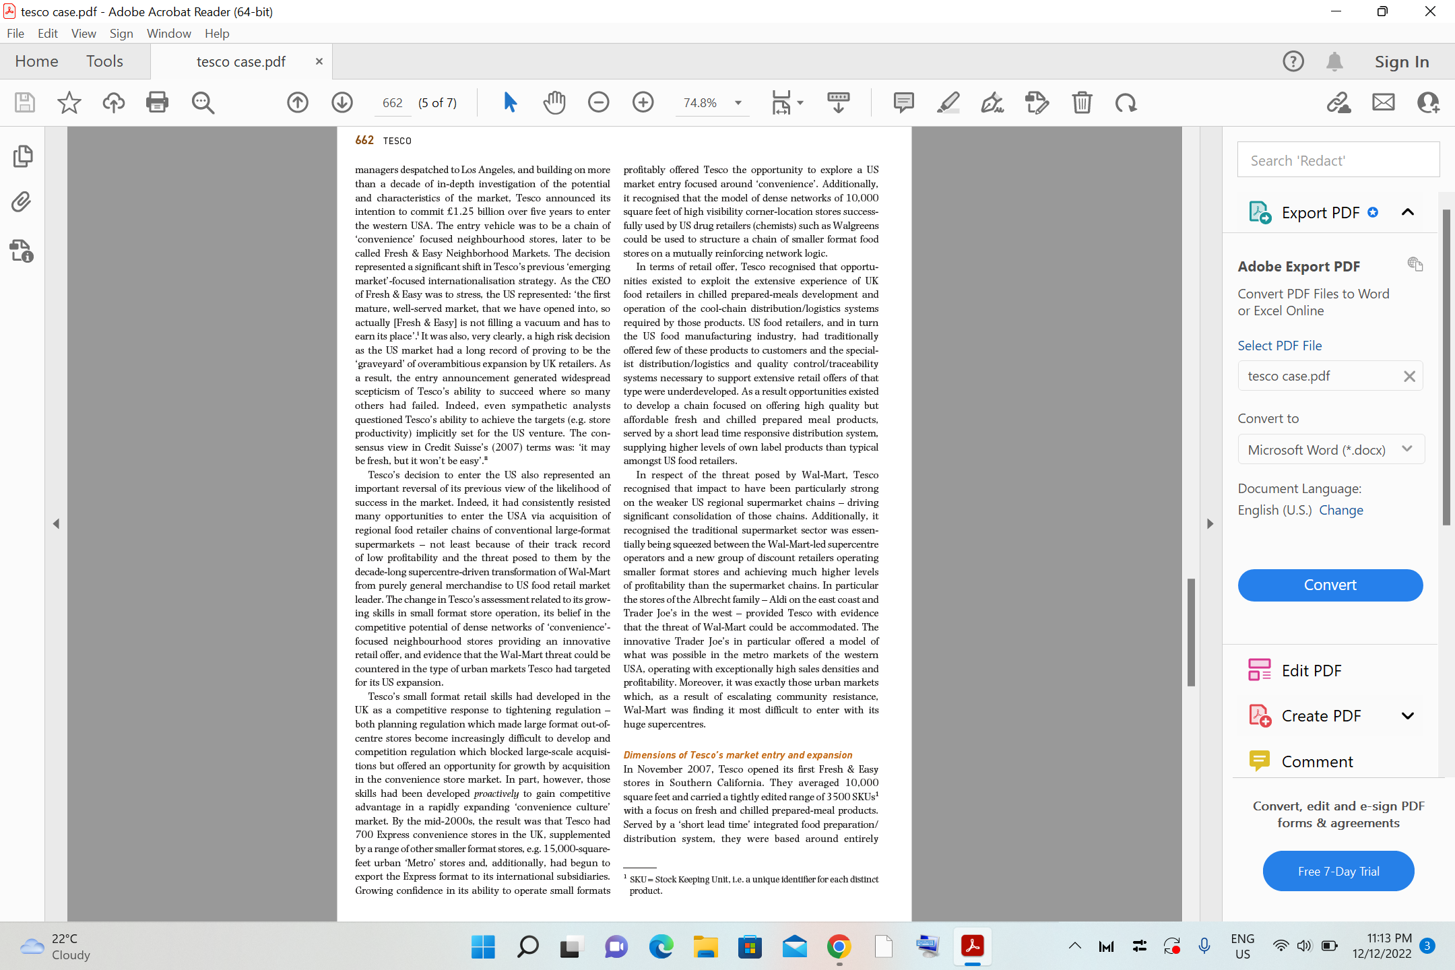Image resolution: width=1455 pixels, height=970 pixels.
Task: Open File Explorer from taskbar
Action: pyautogui.click(x=705, y=946)
